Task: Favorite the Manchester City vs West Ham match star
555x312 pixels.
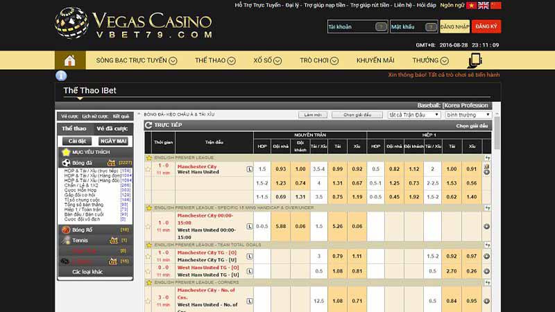Action: pyautogui.click(x=148, y=167)
